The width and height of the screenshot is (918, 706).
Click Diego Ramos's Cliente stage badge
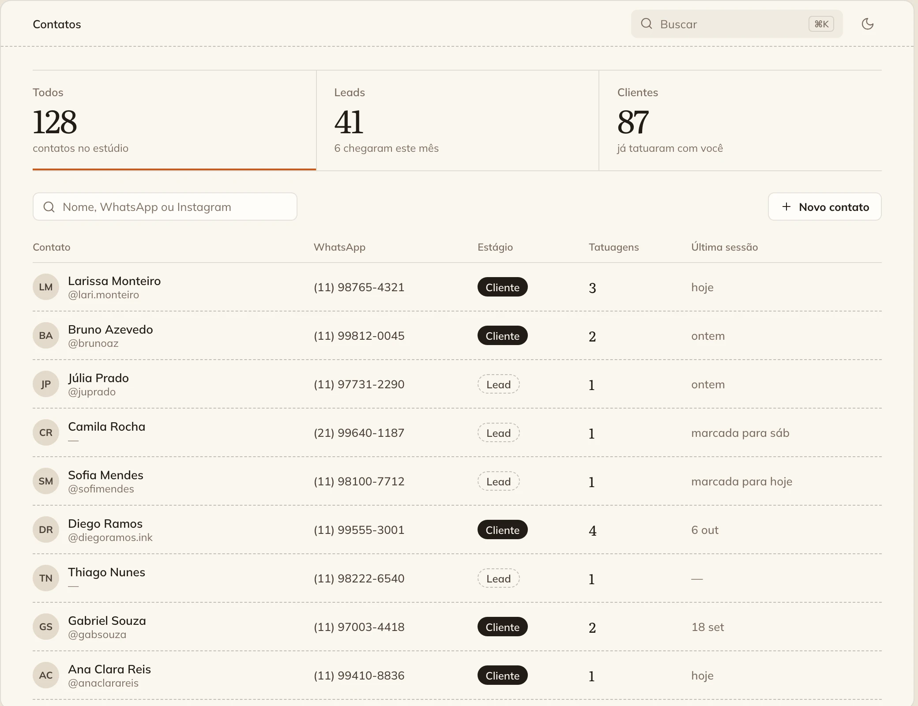tap(503, 530)
